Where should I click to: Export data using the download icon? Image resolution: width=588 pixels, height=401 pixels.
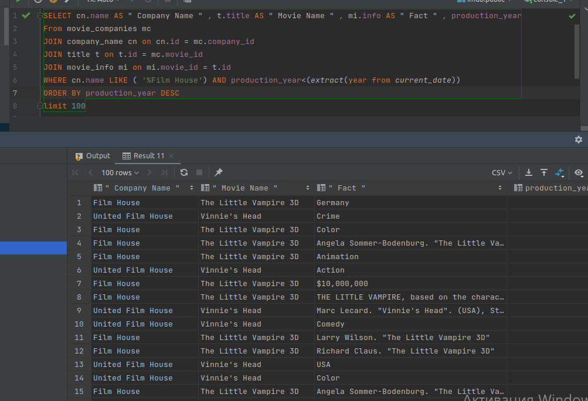coord(528,172)
